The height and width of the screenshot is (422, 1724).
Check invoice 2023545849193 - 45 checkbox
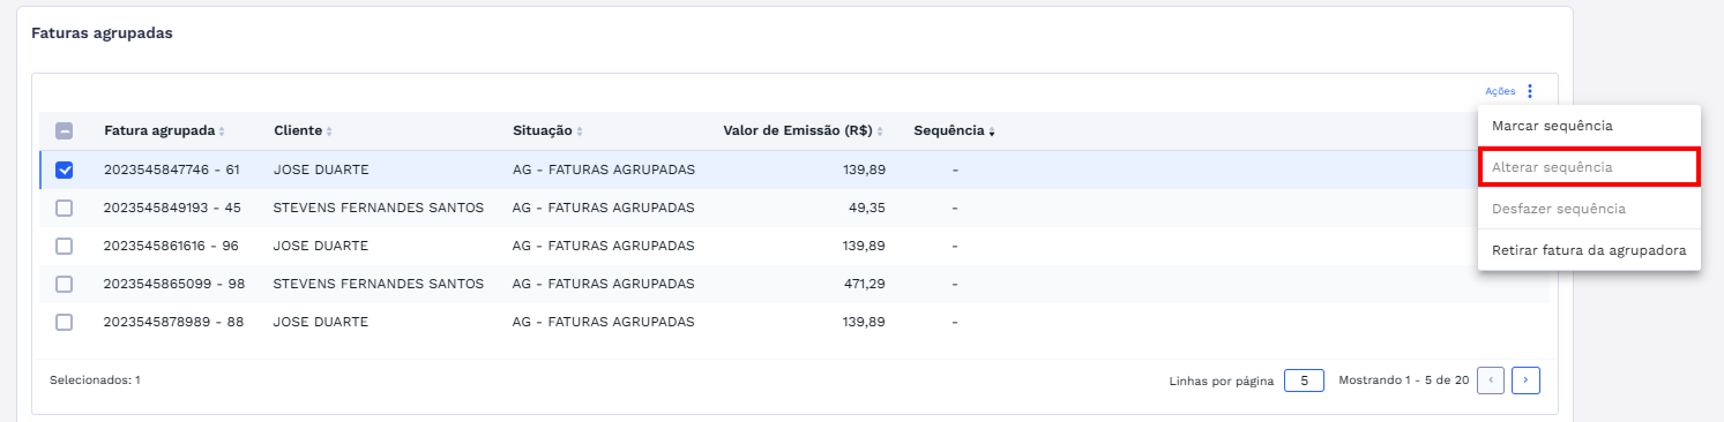(64, 208)
